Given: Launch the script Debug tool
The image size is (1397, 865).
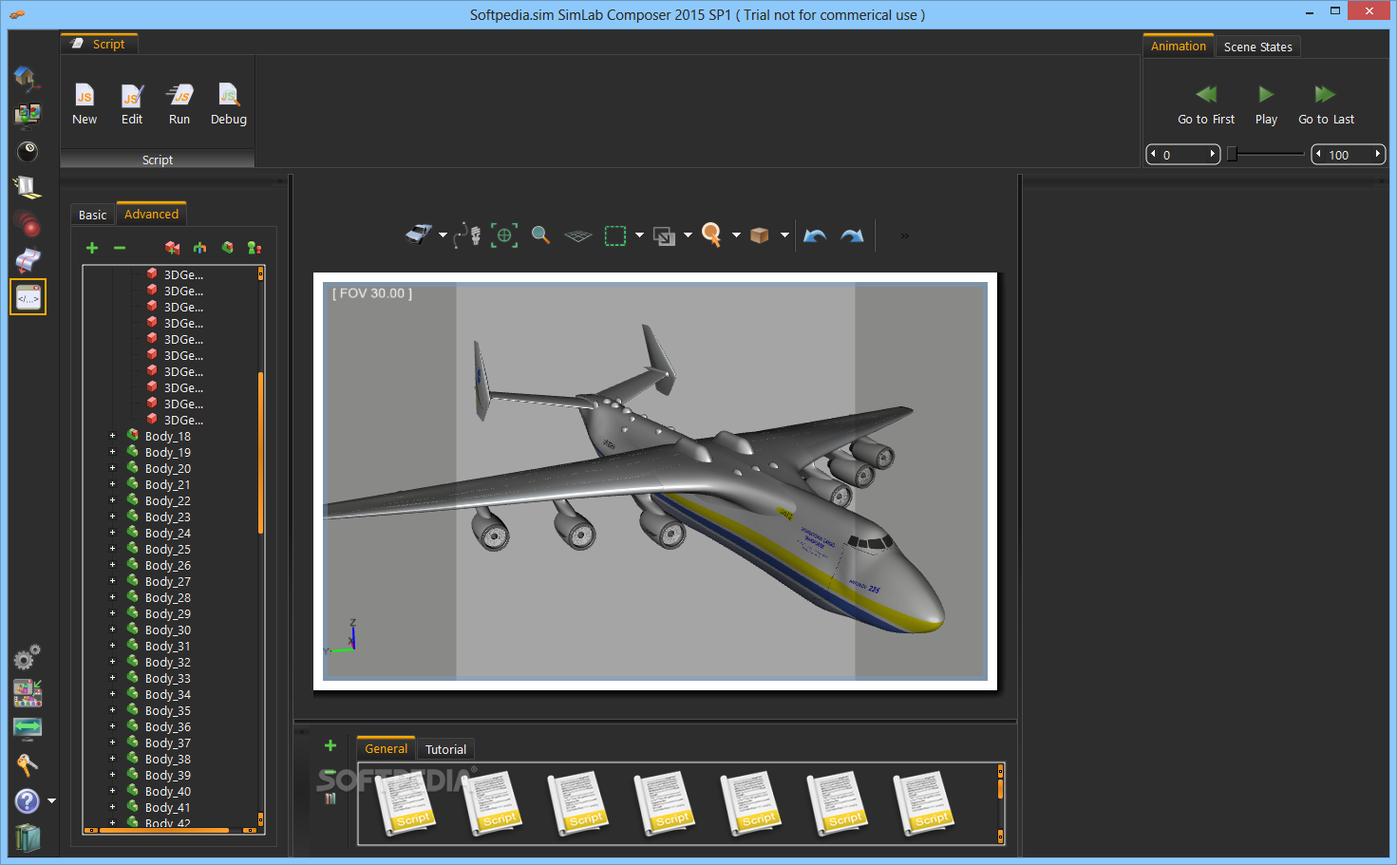Looking at the screenshot, I should point(229,104).
